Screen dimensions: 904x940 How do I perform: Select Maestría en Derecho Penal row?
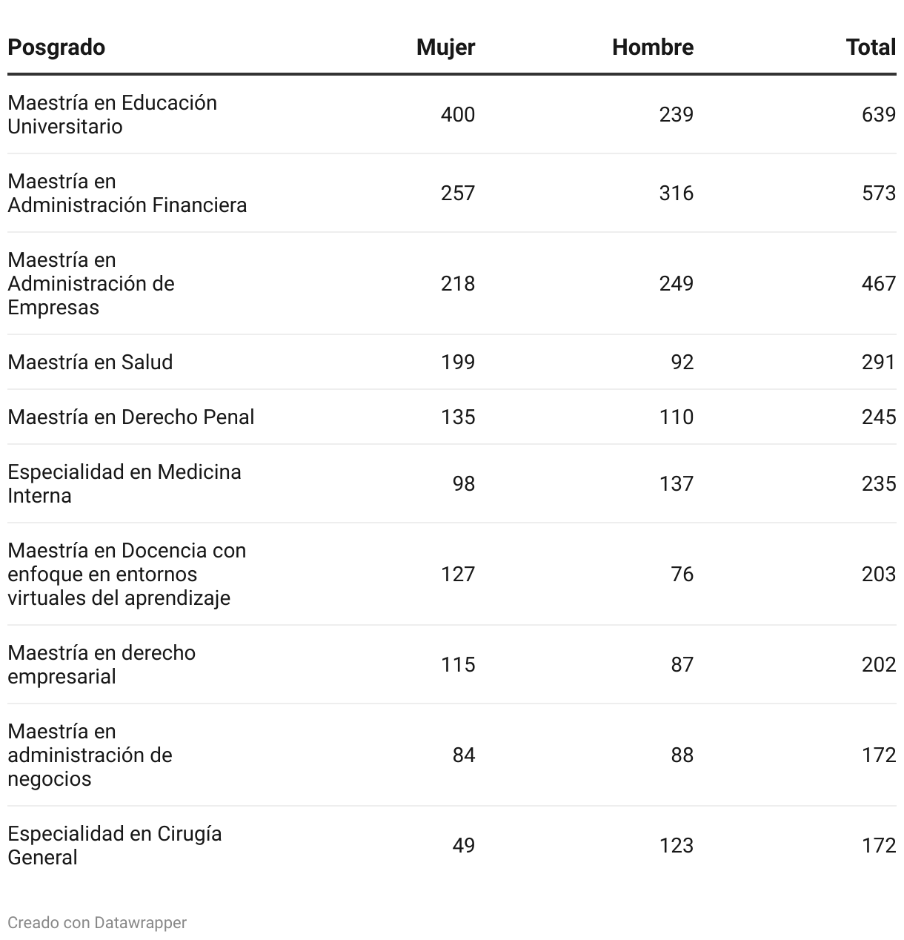(x=452, y=417)
